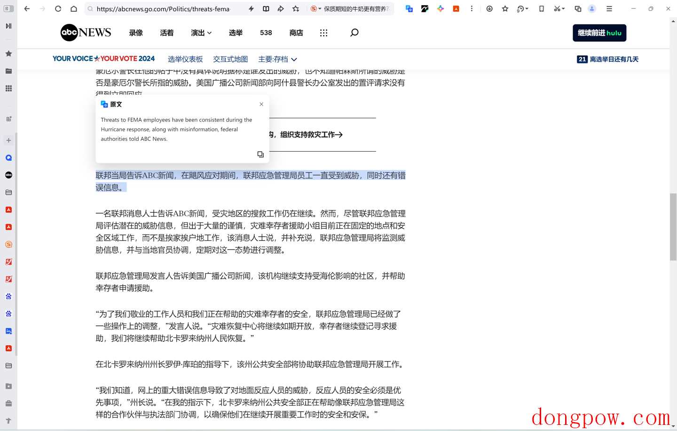The height and width of the screenshot is (431, 677).
Task: Add new tab with sidebar plus
Action: (8, 140)
